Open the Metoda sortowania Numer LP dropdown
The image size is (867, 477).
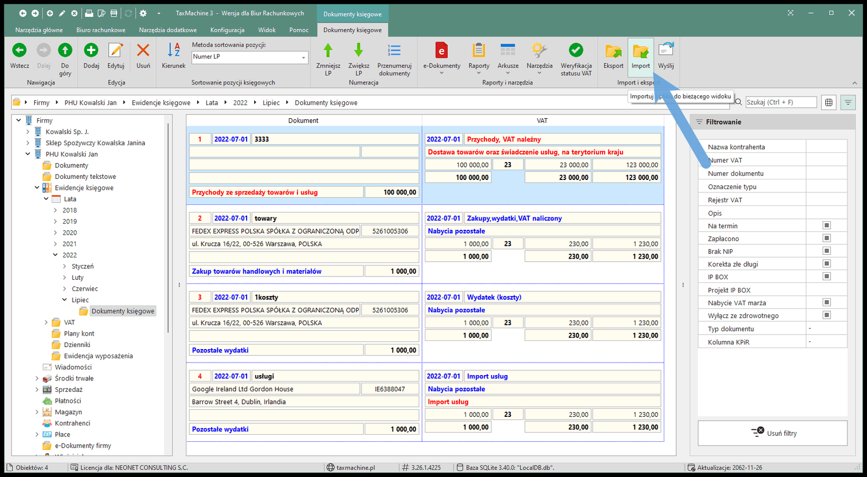point(303,57)
